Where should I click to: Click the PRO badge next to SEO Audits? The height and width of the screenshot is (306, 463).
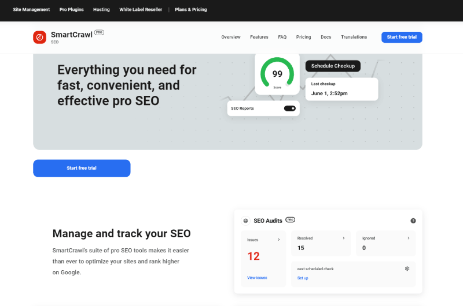pos(291,220)
